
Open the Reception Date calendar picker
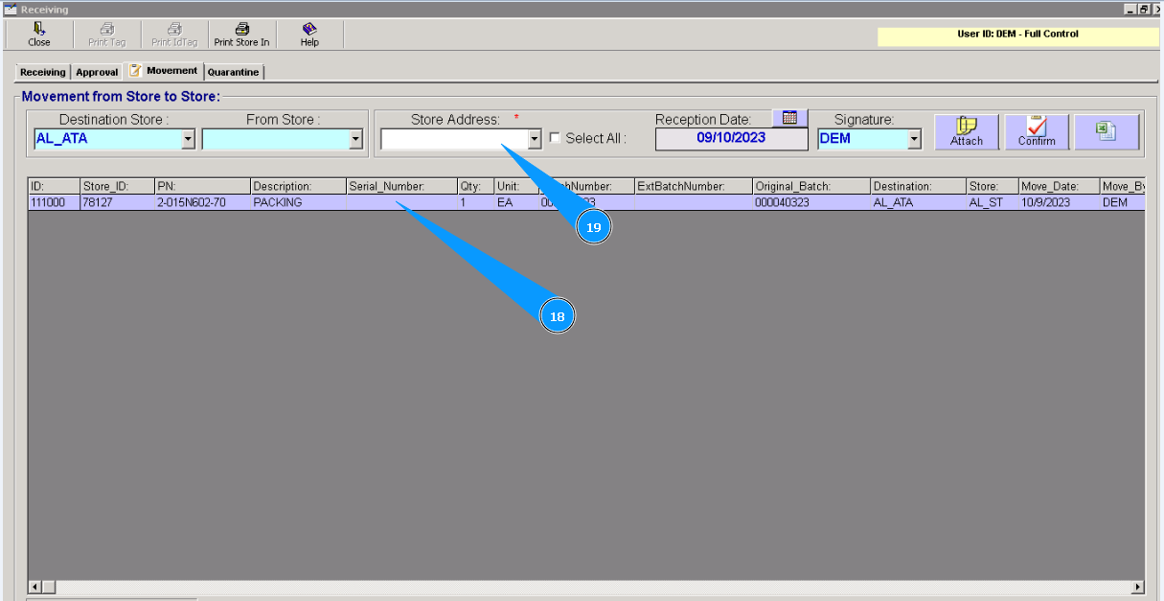pyautogui.click(x=790, y=118)
